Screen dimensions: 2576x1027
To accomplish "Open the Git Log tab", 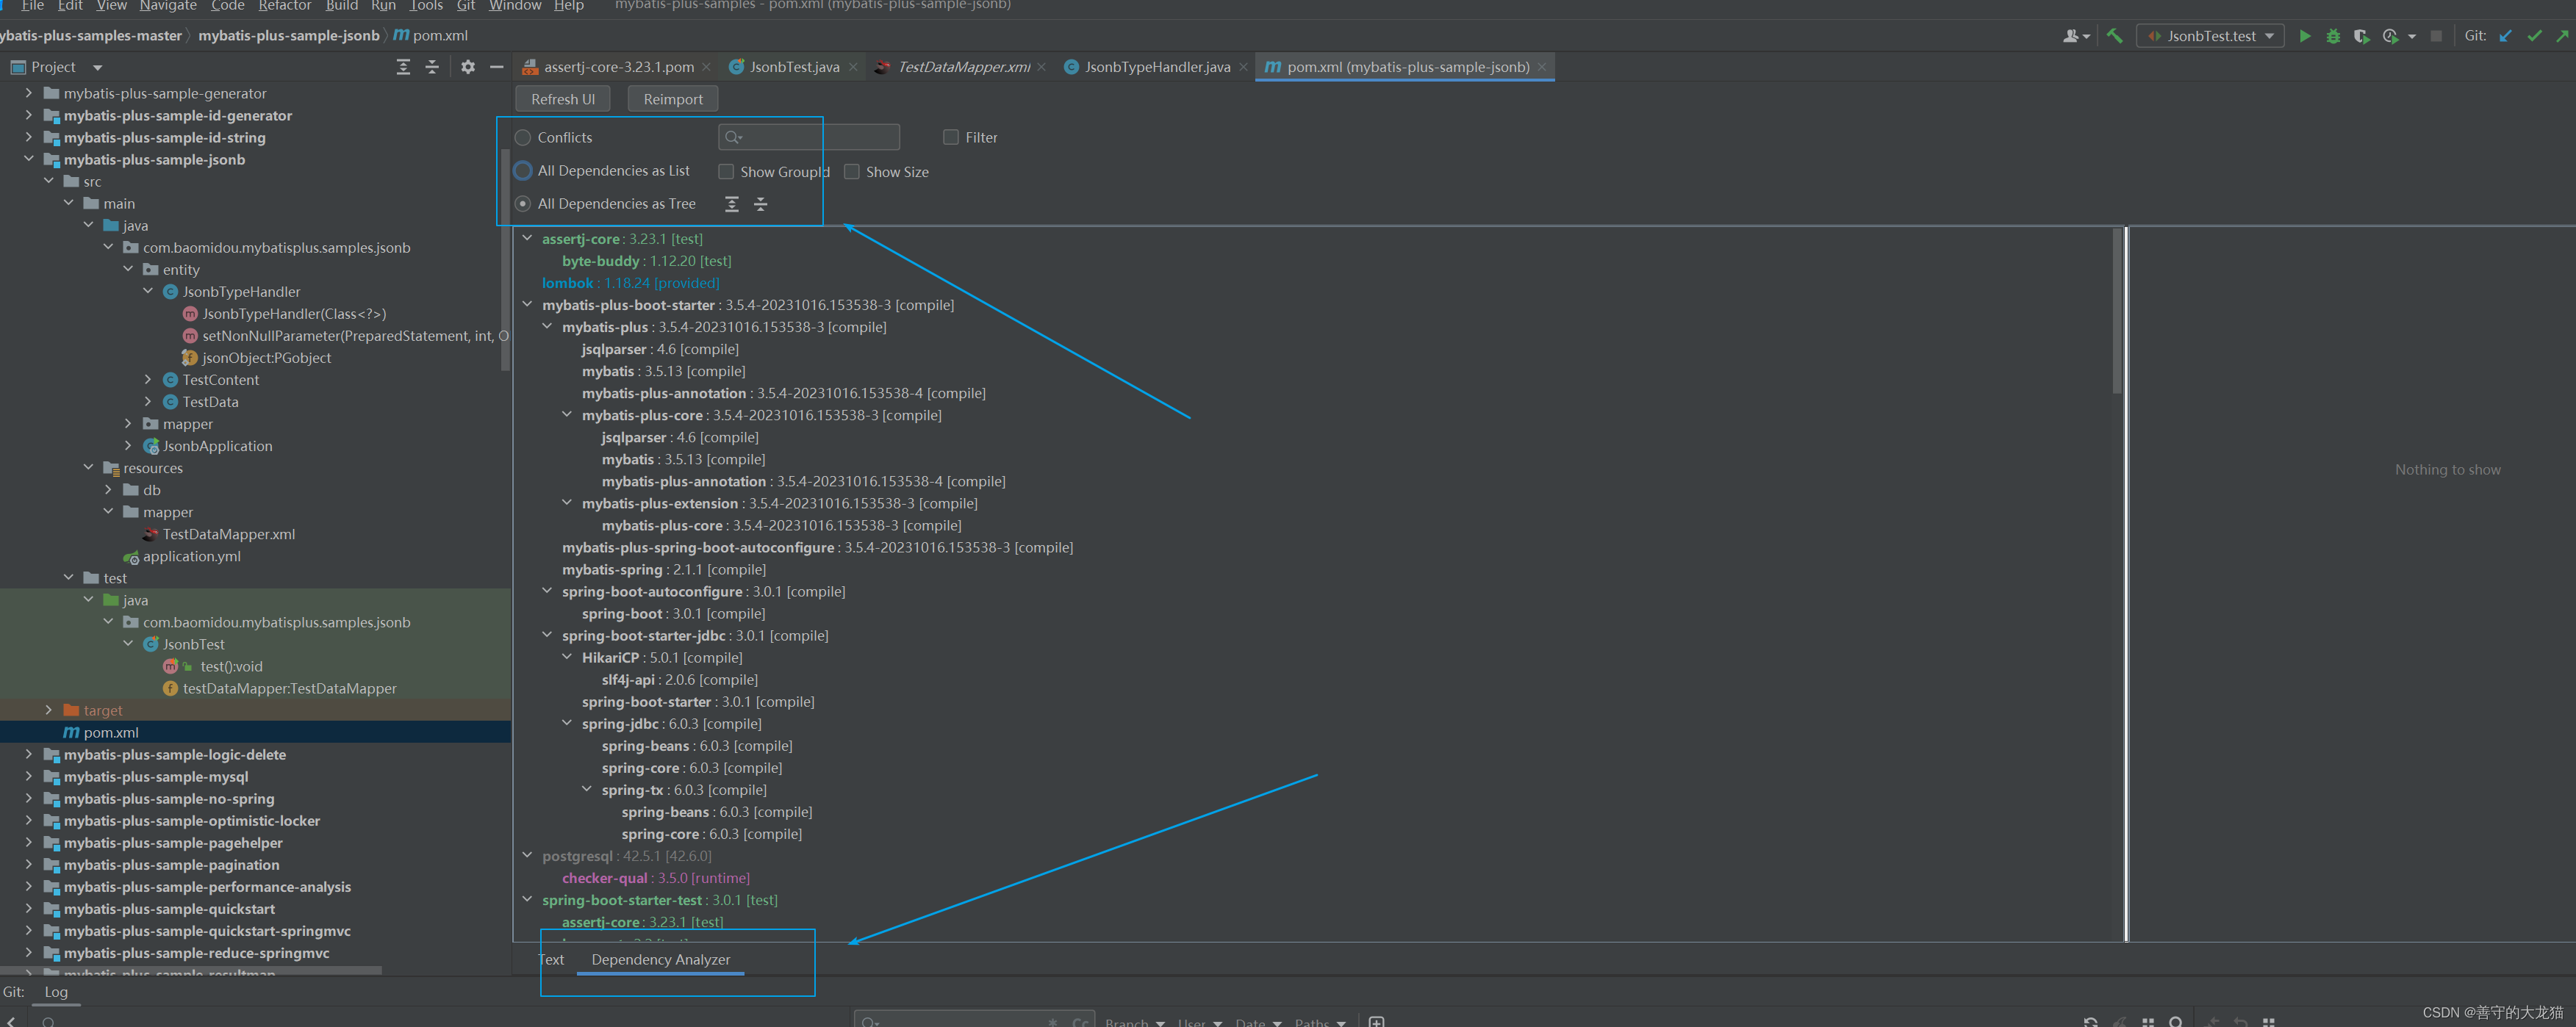I will [56, 992].
